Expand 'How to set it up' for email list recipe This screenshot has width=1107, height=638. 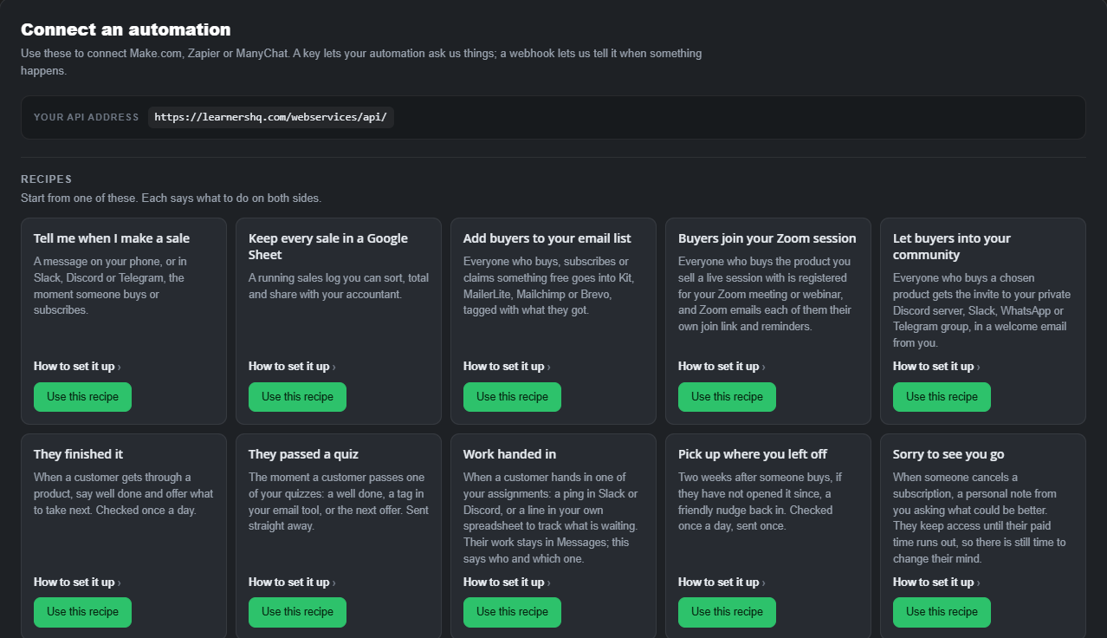point(507,367)
